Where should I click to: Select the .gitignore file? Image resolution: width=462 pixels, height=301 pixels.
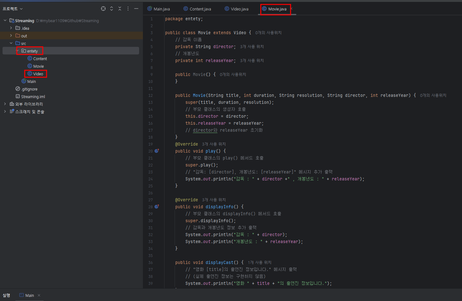(x=29, y=89)
